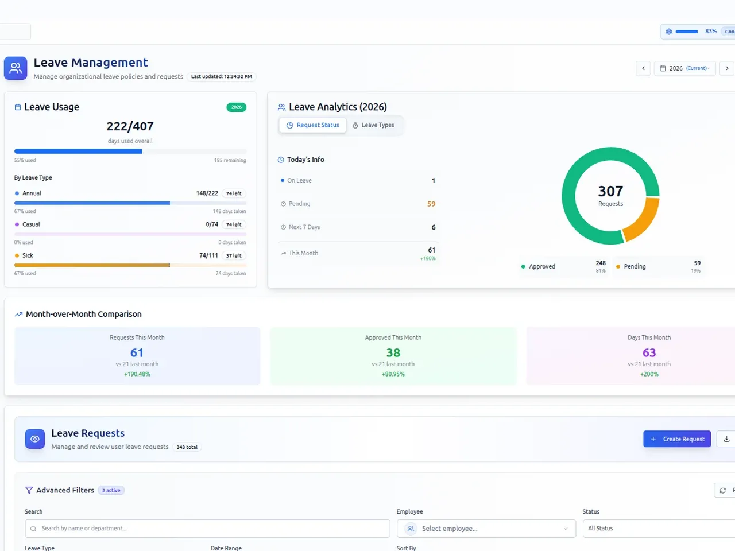The width and height of the screenshot is (735, 551).
Task: Click the Leave Management people icon
Action: pyautogui.click(x=16, y=68)
